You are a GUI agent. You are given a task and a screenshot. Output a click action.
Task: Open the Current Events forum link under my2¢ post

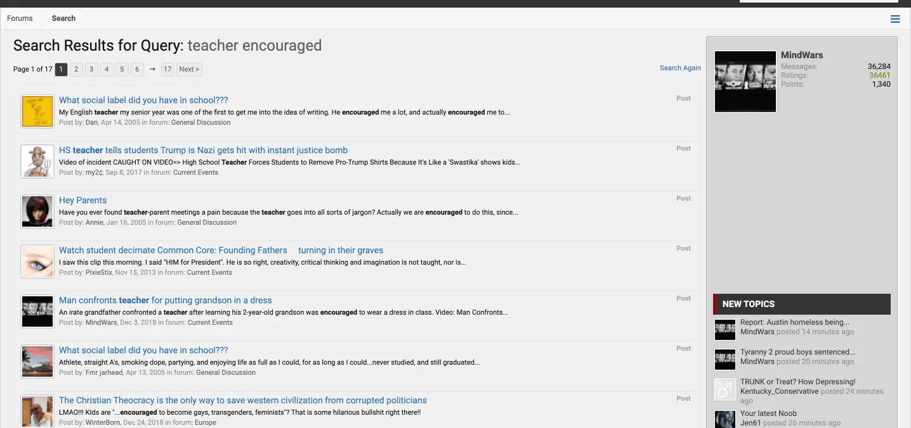(x=195, y=172)
